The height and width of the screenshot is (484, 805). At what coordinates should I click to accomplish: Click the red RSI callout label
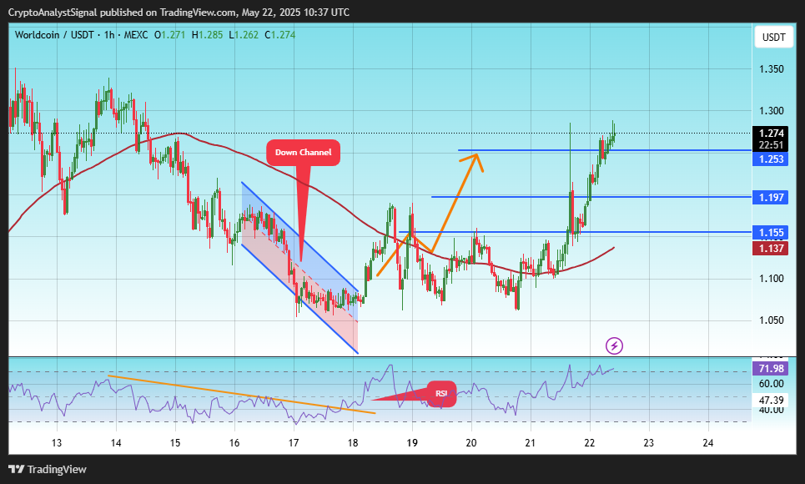[x=441, y=394]
